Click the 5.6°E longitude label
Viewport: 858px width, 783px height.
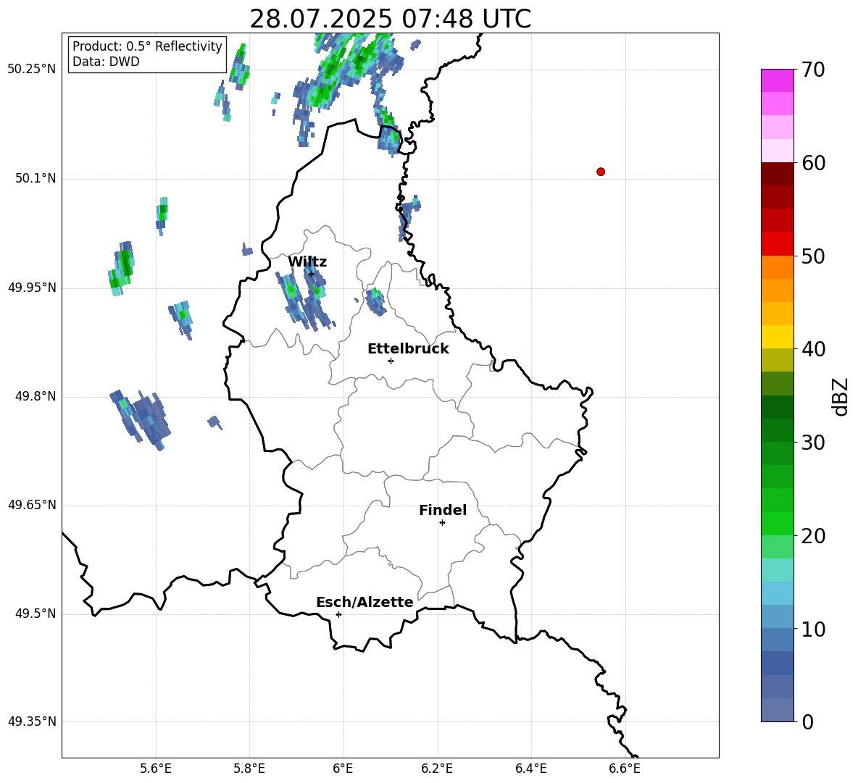tap(156, 769)
